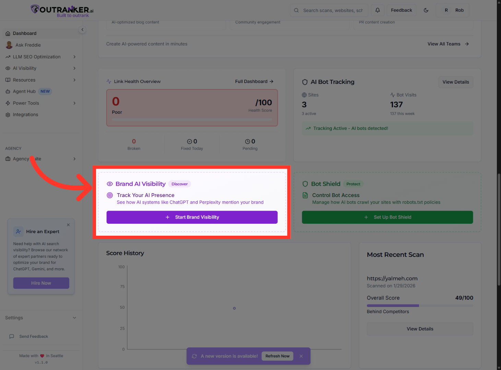Image resolution: width=501 pixels, height=370 pixels.
Task: Select the Power Tools lightning icon
Action: (8, 103)
